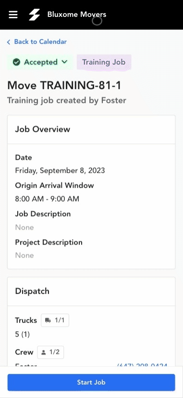183x398 pixels.
Task: Click the Bluxome Movers title
Action: click(77, 14)
